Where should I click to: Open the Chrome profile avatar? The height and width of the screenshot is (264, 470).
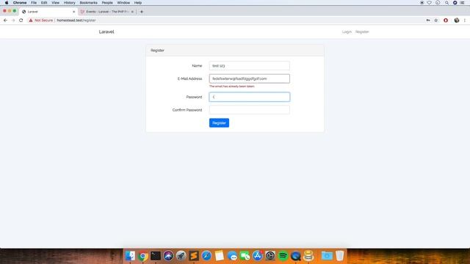point(457,21)
